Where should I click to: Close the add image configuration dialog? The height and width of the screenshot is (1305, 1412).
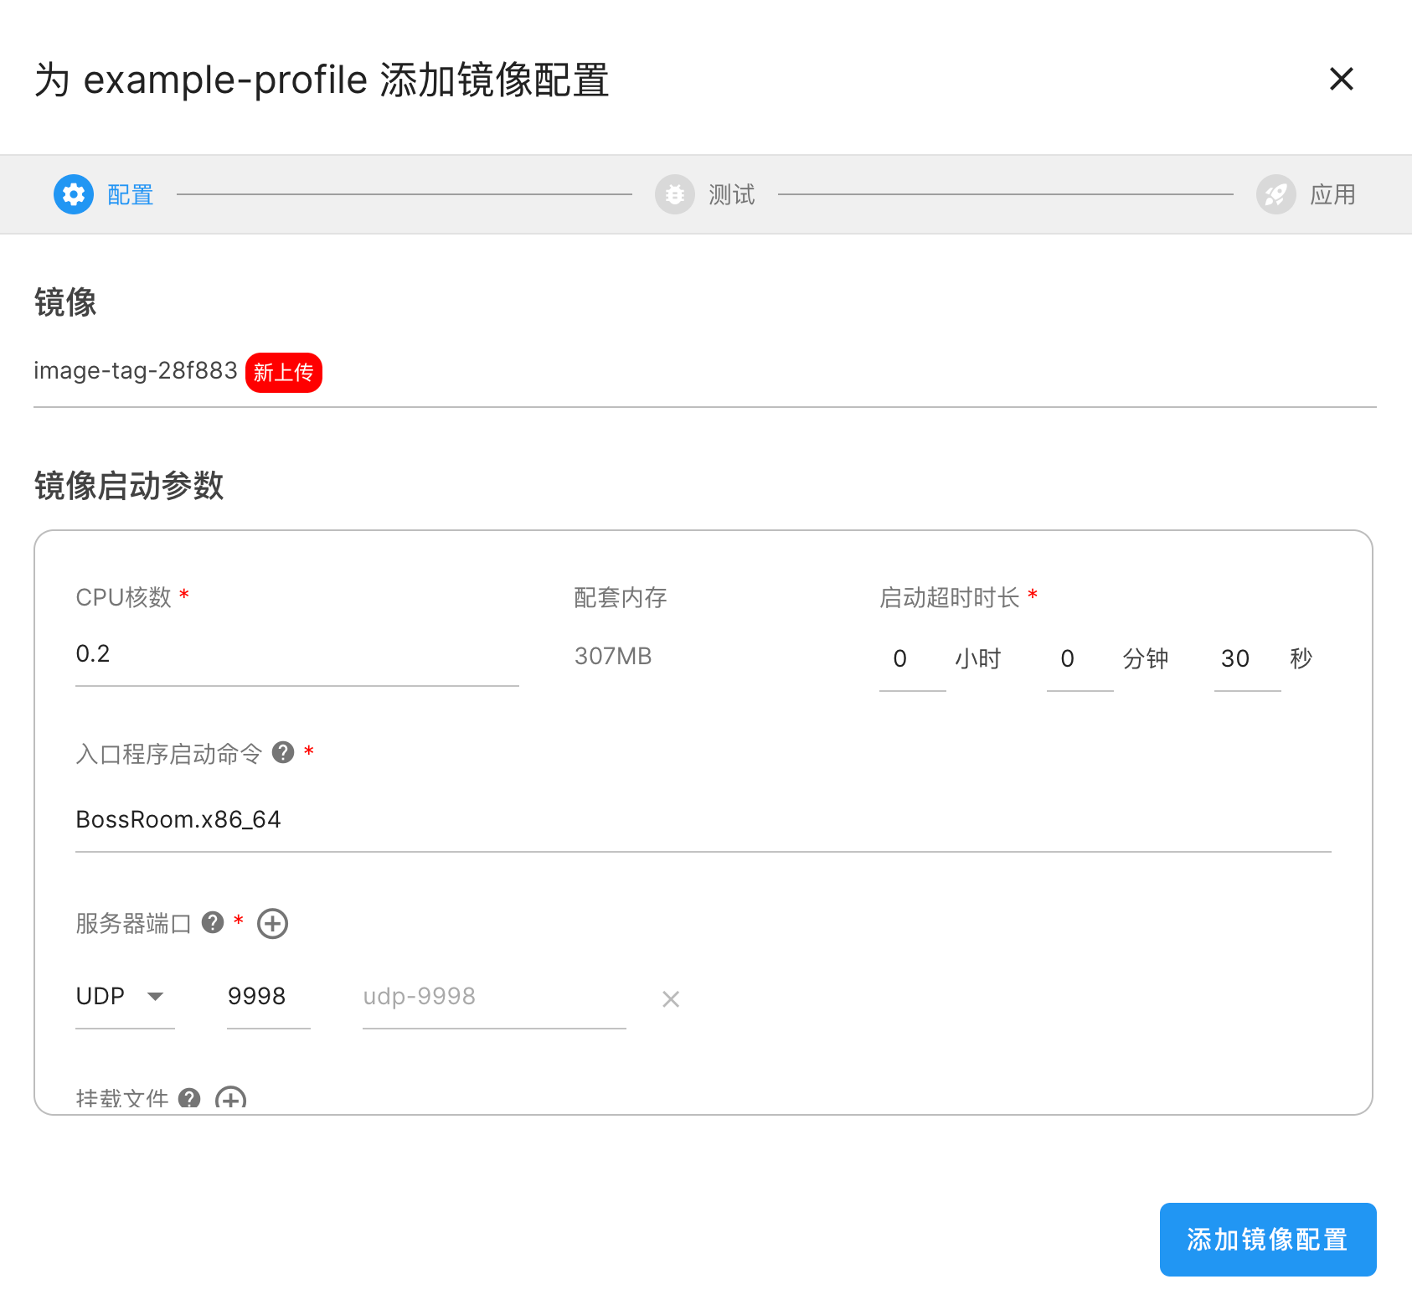coord(1341,79)
